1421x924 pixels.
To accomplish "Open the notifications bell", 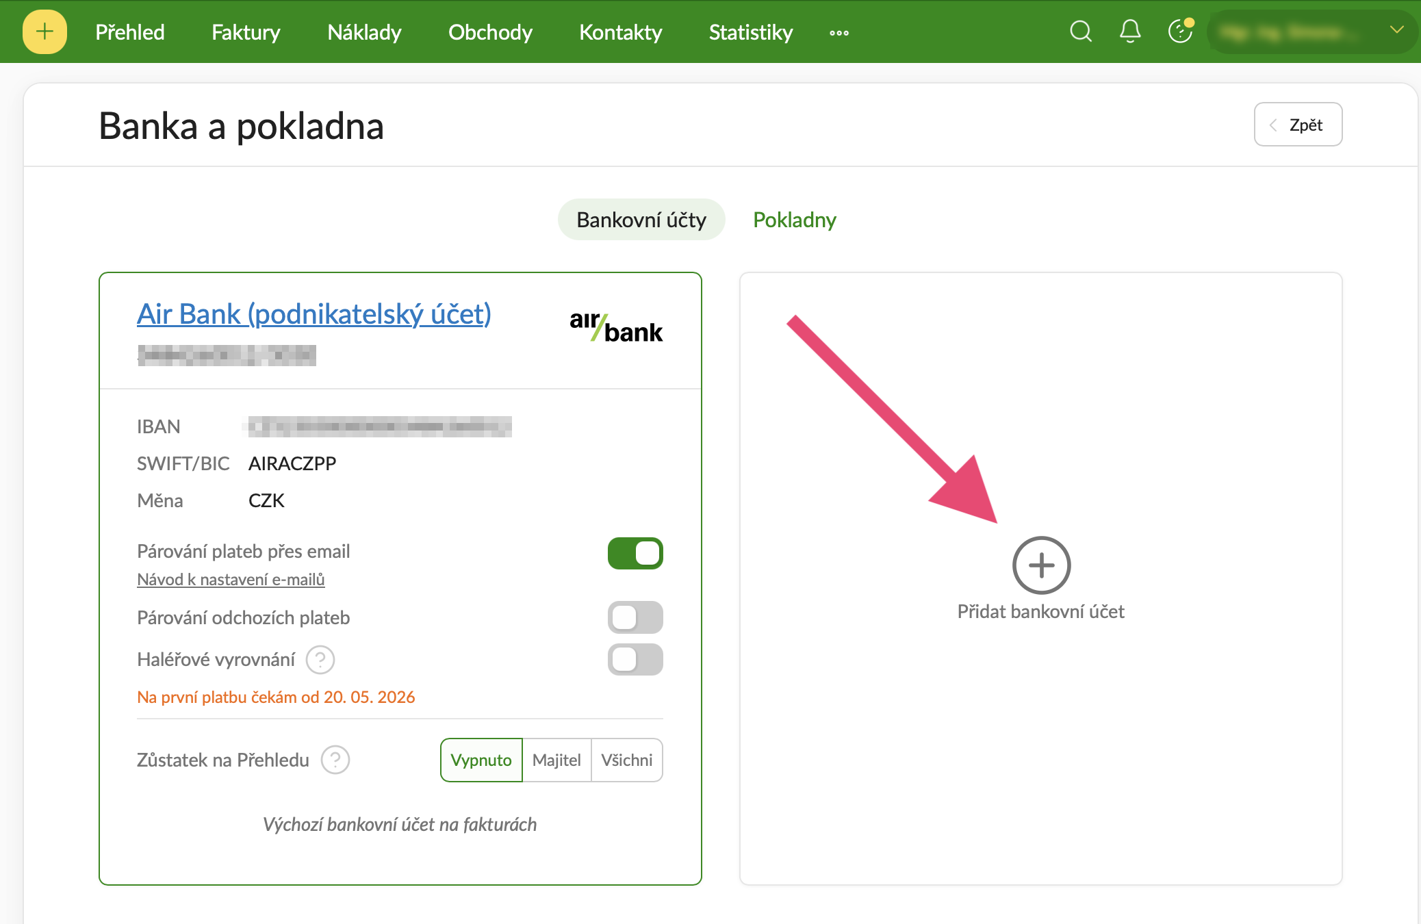I will click(x=1130, y=31).
